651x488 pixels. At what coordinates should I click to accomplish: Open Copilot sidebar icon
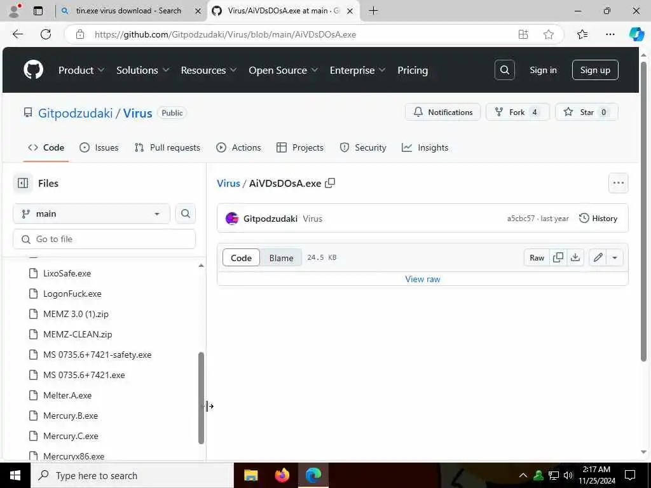(636, 34)
